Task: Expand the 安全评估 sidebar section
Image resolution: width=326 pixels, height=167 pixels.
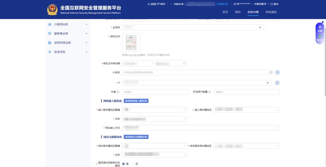Action: point(86,52)
